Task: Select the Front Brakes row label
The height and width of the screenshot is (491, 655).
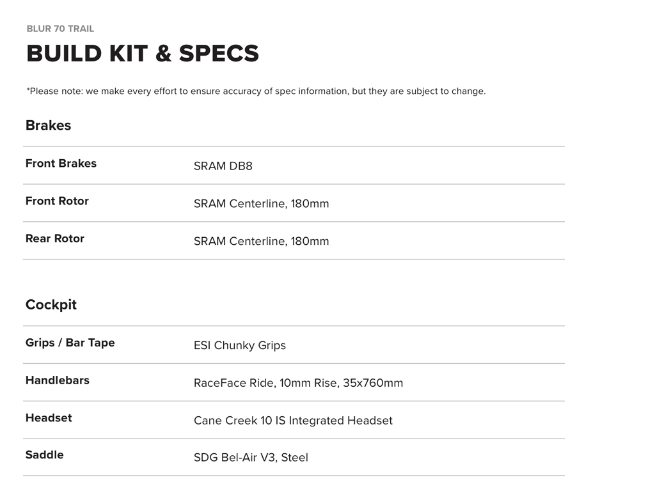Action: click(61, 164)
